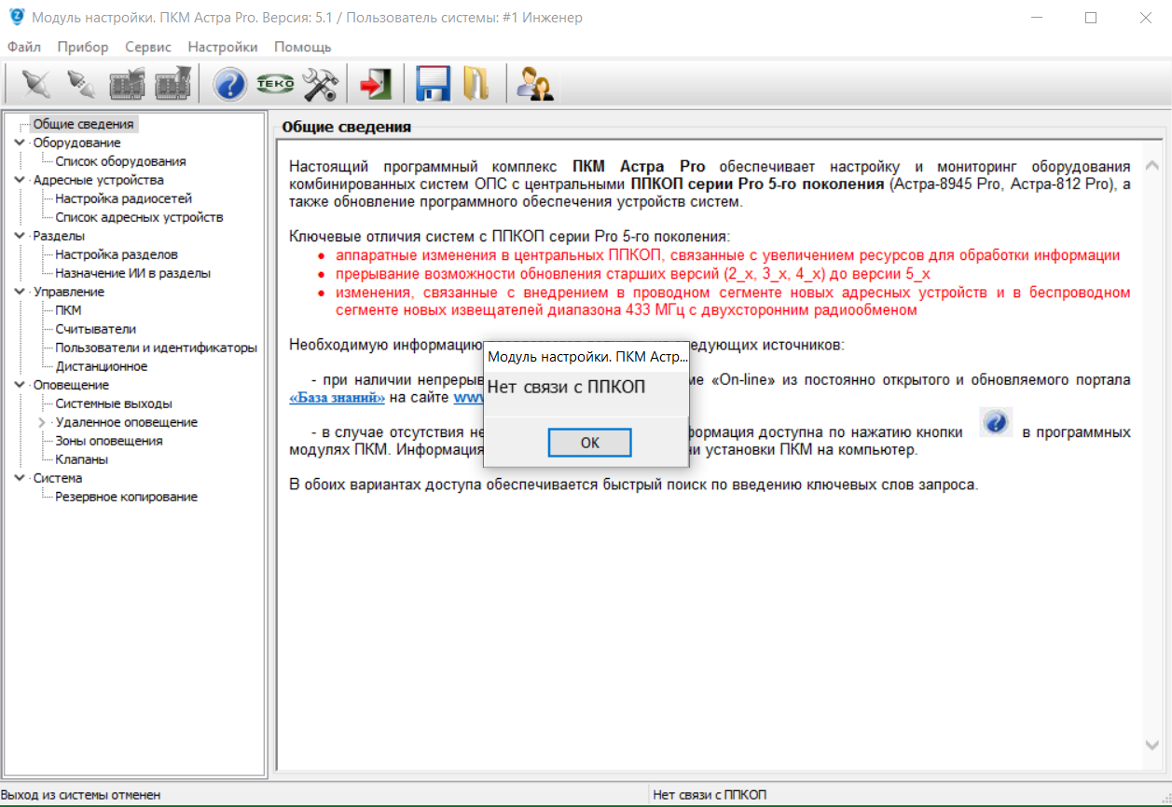
Task: Select Резервное копирование tree item
Action: coord(126,497)
